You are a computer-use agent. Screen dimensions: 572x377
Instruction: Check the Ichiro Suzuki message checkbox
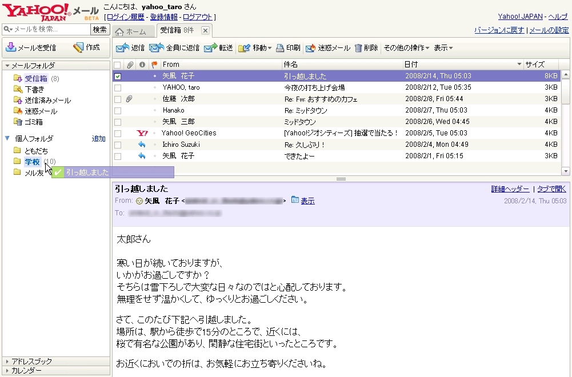coord(118,145)
